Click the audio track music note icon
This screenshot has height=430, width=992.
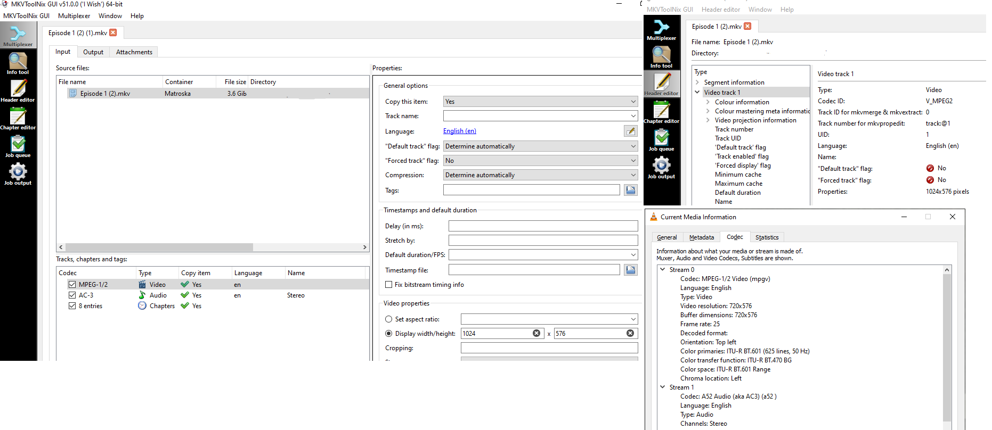[x=142, y=295]
